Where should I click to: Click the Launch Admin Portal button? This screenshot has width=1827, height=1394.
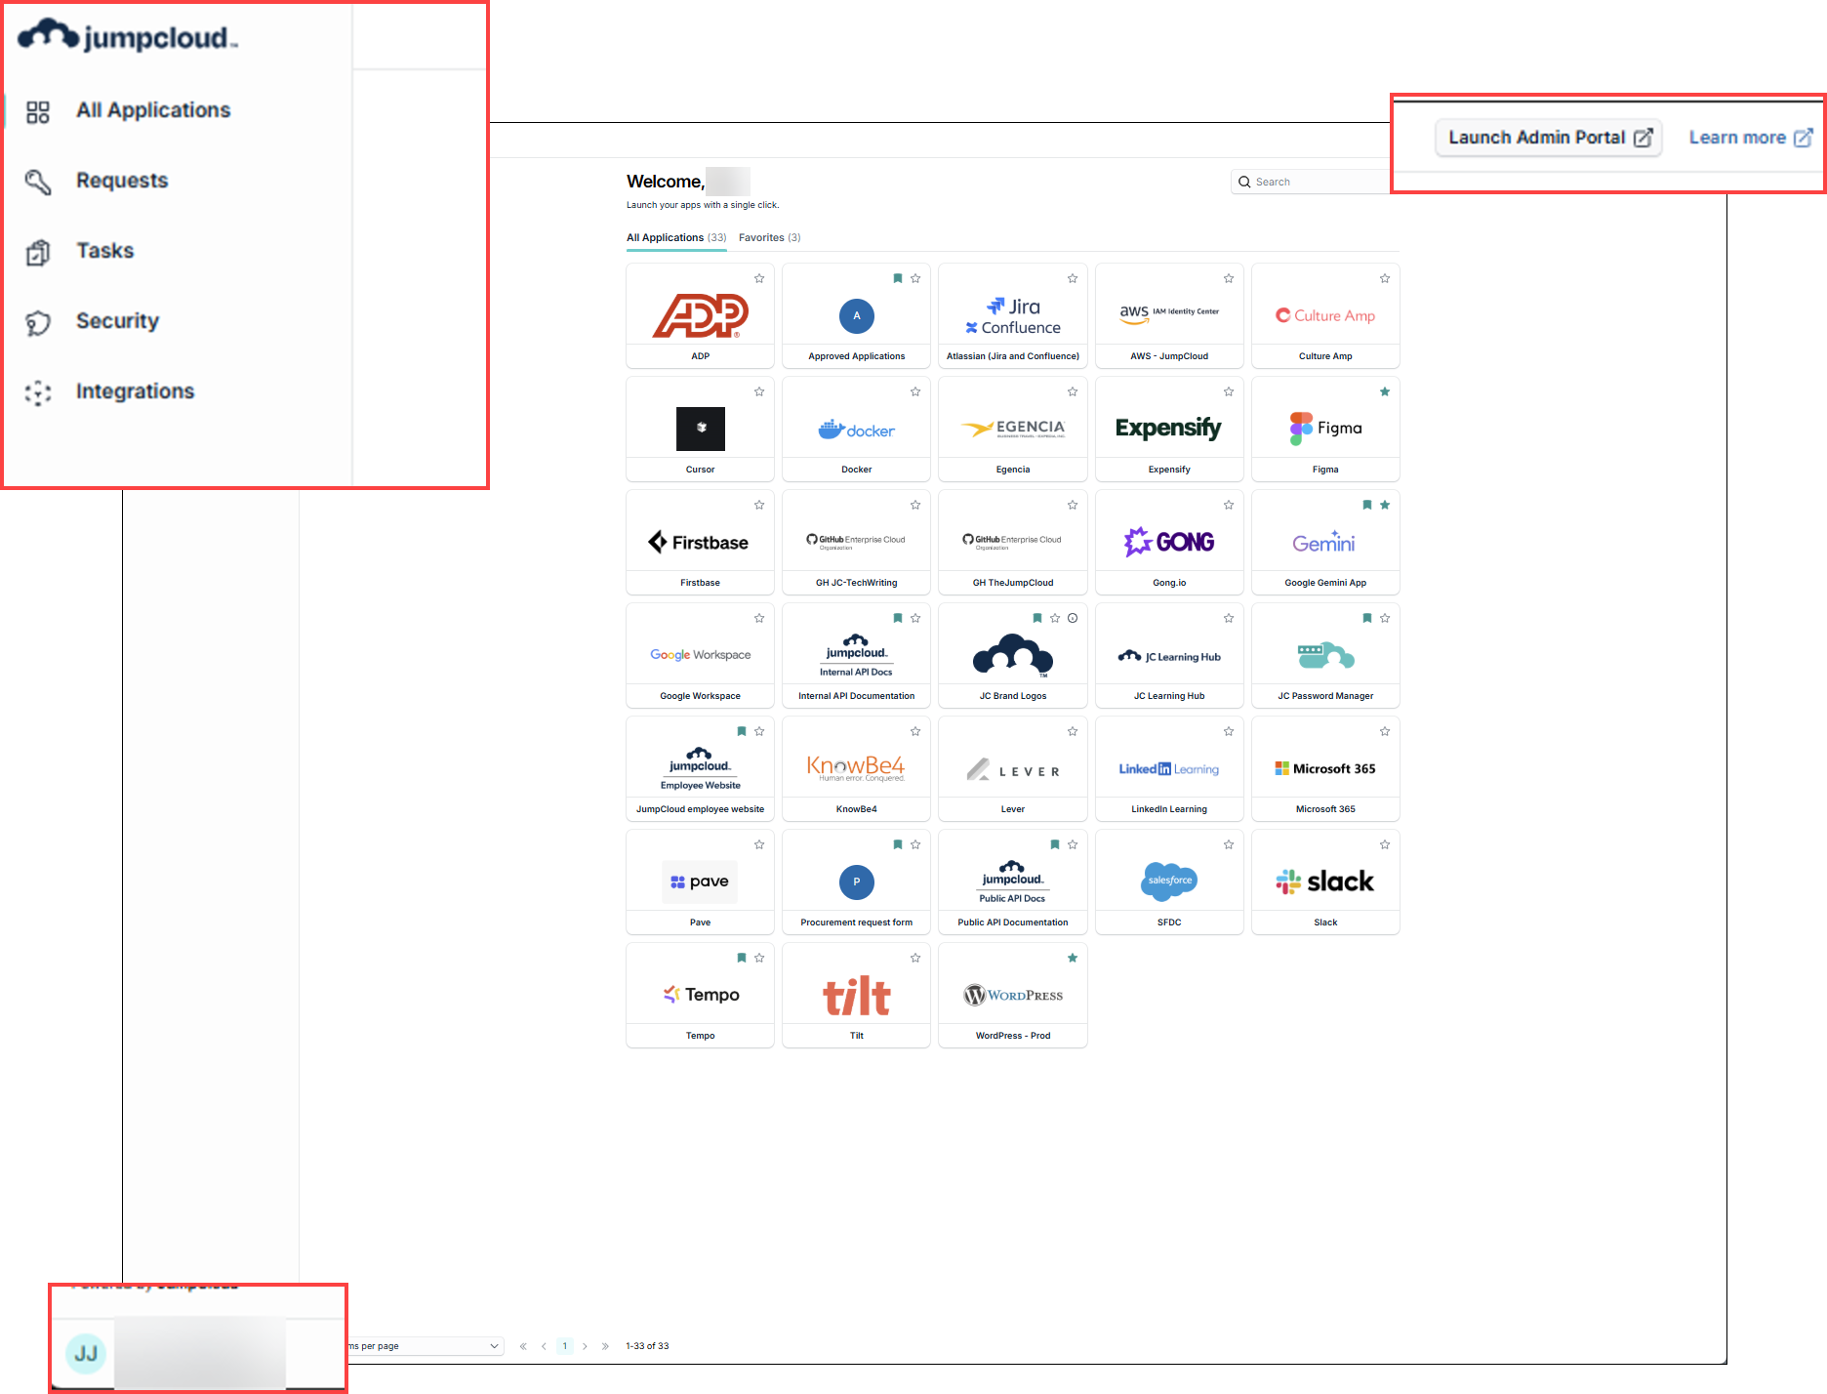(x=1549, y=138)
